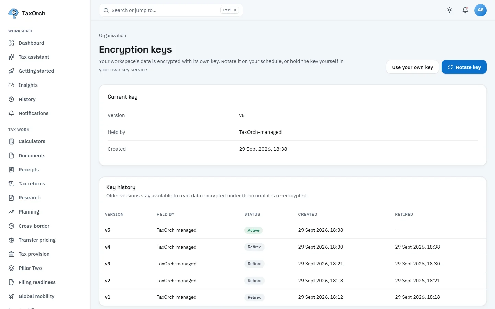
Task: Click the History clock icon
Action: tap(11, 99)
